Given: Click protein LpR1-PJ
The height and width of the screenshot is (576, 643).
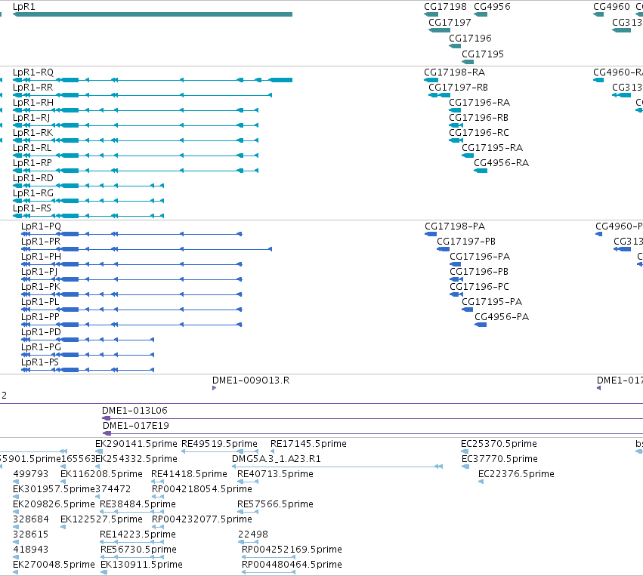Looking at the screenshot, I should pos(131,279).
